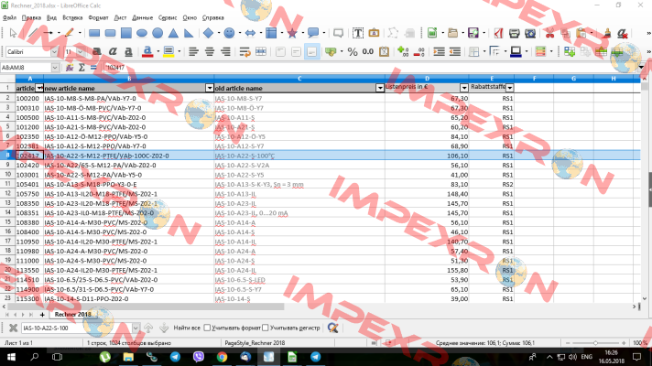Screen dimensions: 652x366
Task: Apply yellow background highlight color
Action: (x=168, y=51)
